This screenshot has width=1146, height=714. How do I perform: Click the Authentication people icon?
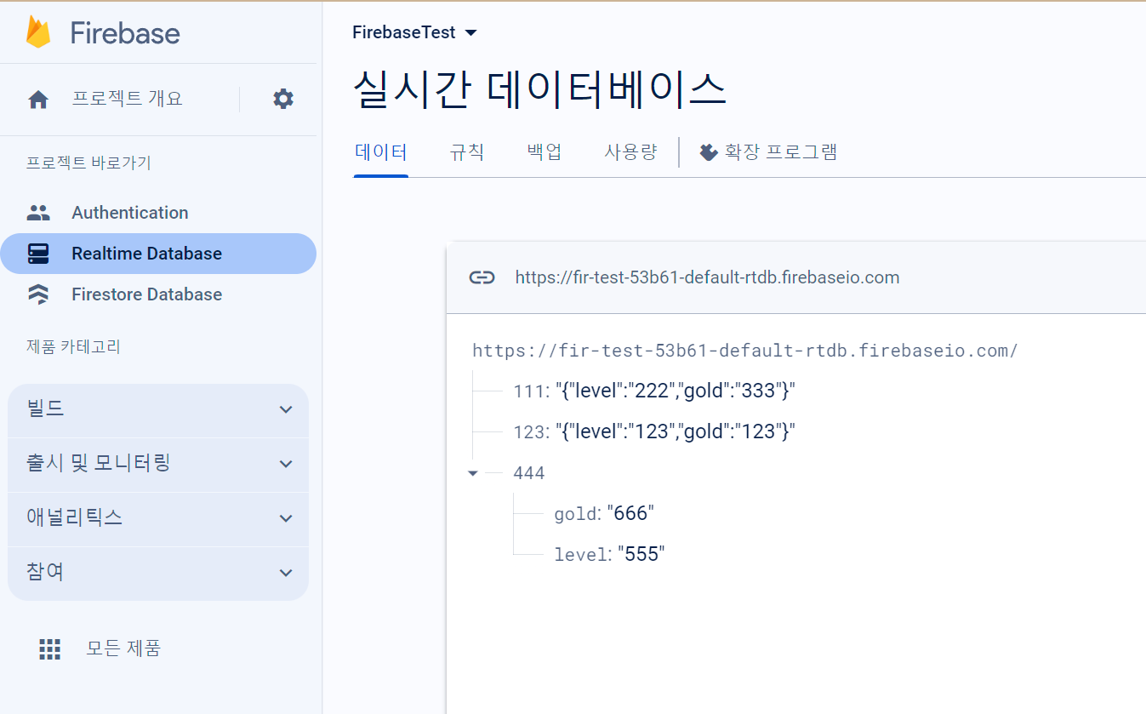click(x=38, y=213)
